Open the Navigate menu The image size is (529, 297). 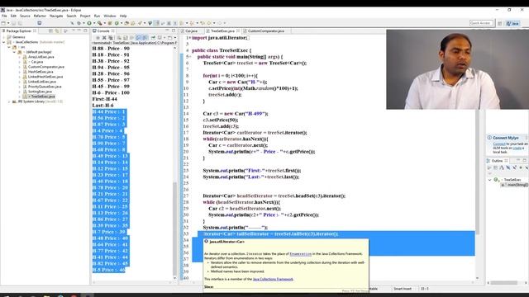tap(56, 16)
